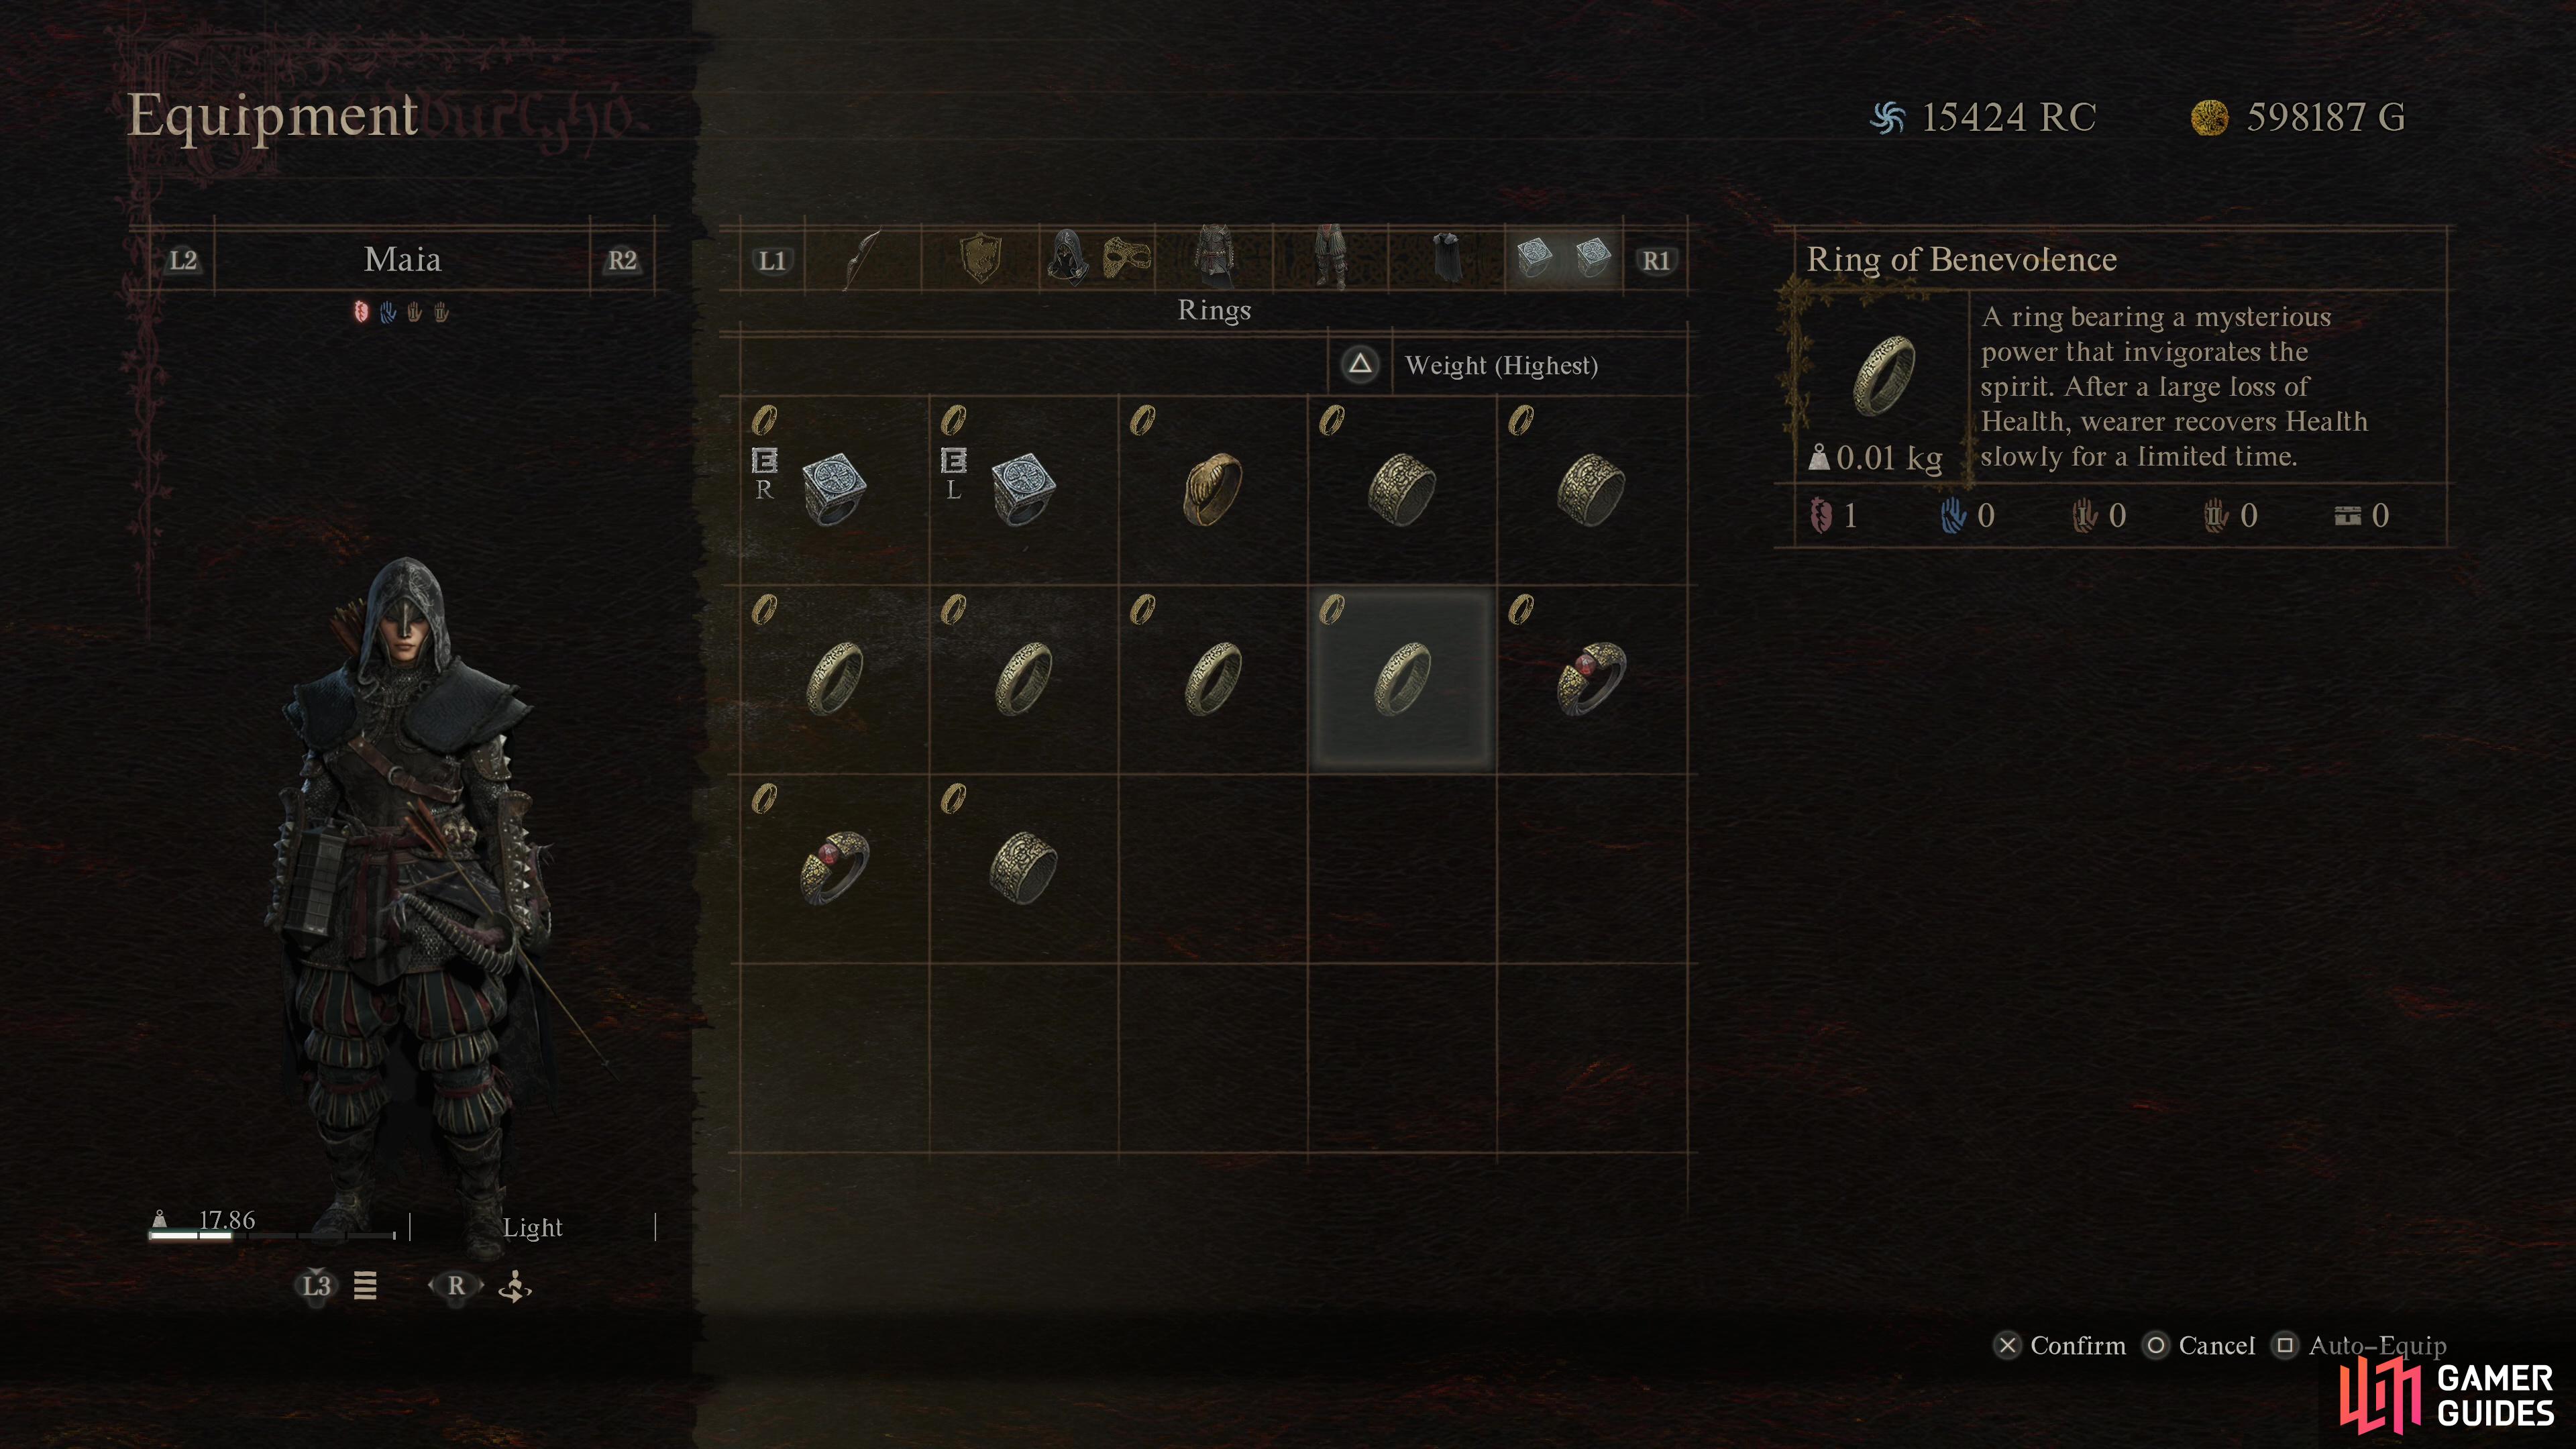Toggle the L3 details list view
Image resolution: width=2576 pixels, height=1449 pixels.
pos(316,1286)
